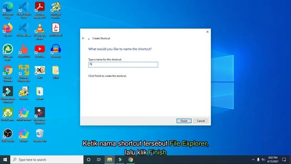Open the notification center icon
The height and width of the screenshot is (164, 291).
point(284,159)
